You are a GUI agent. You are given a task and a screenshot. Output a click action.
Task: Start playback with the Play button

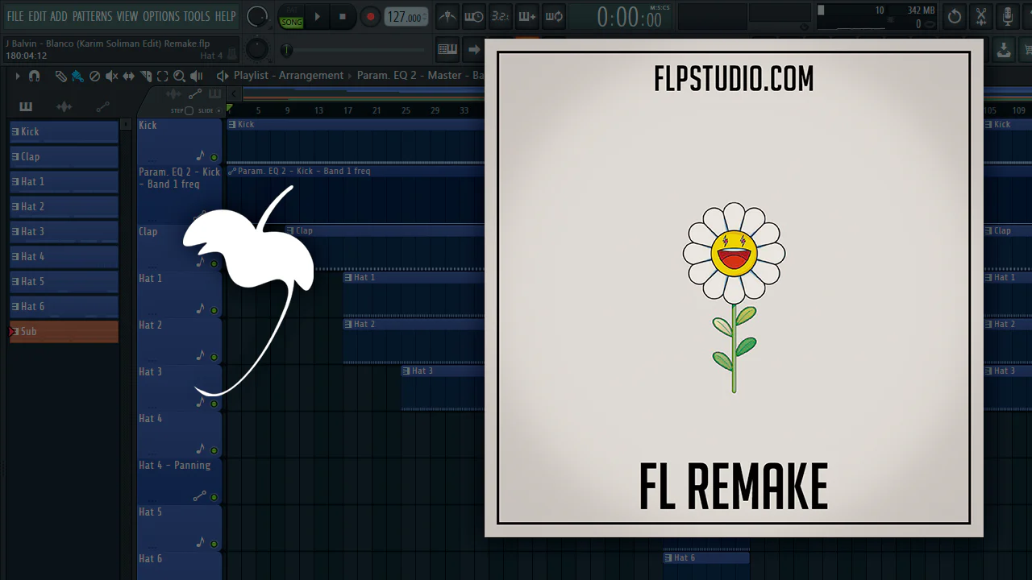point(317,16)
